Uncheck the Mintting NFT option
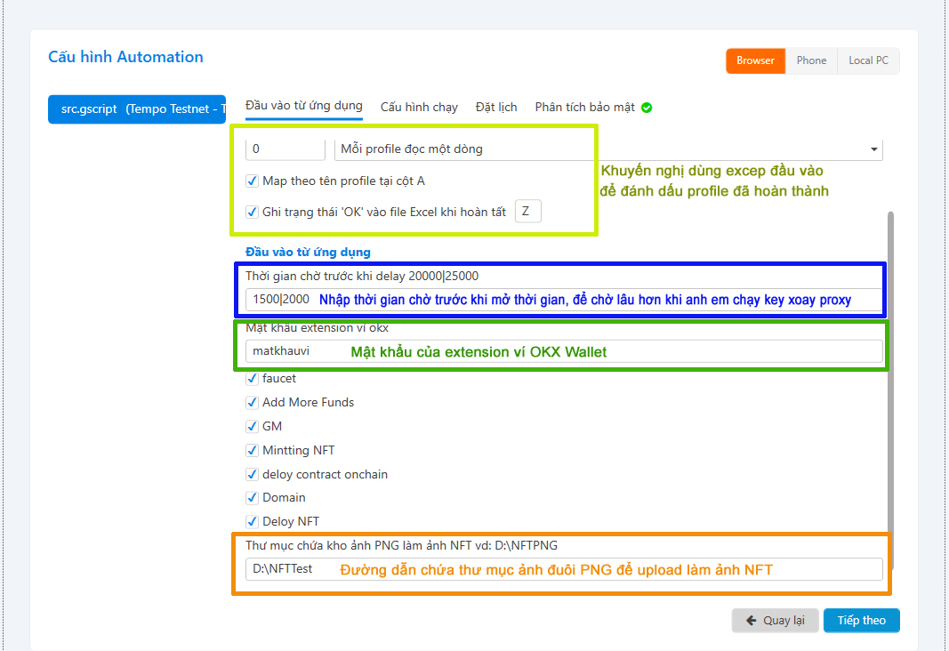The image size is (949, 651). click(253, 451)
